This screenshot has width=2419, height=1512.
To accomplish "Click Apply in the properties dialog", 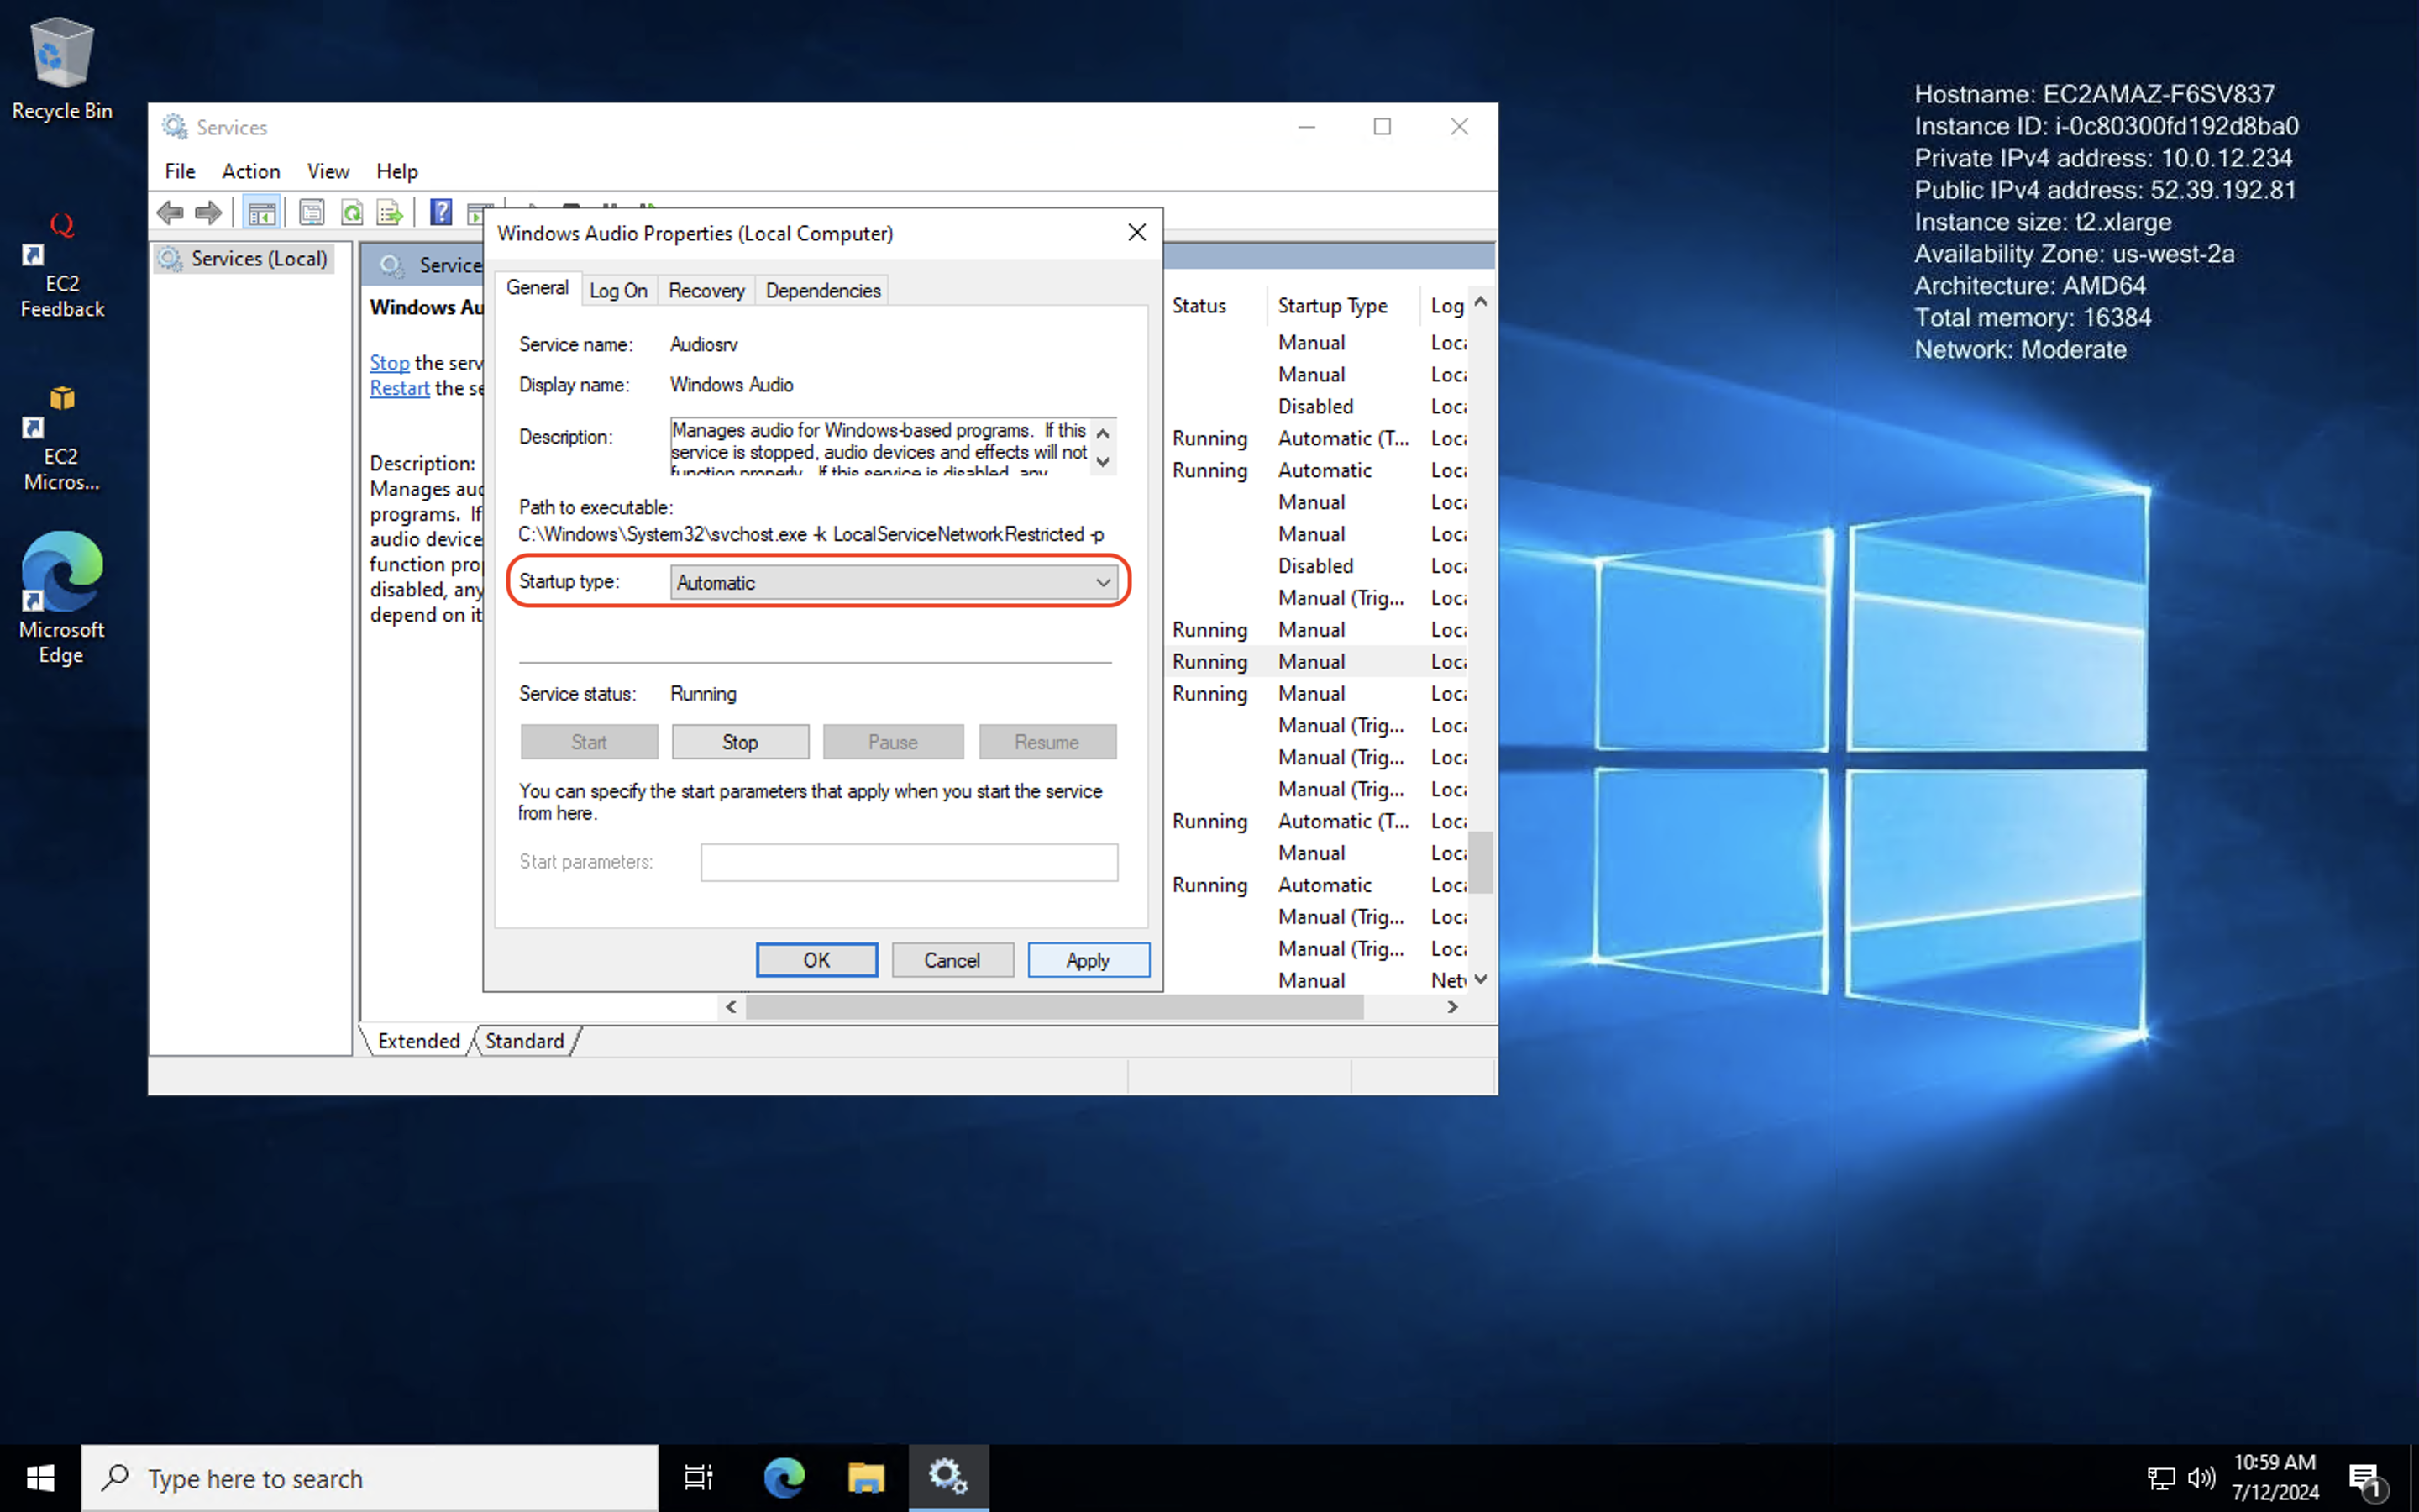I will click(1088, 959).
